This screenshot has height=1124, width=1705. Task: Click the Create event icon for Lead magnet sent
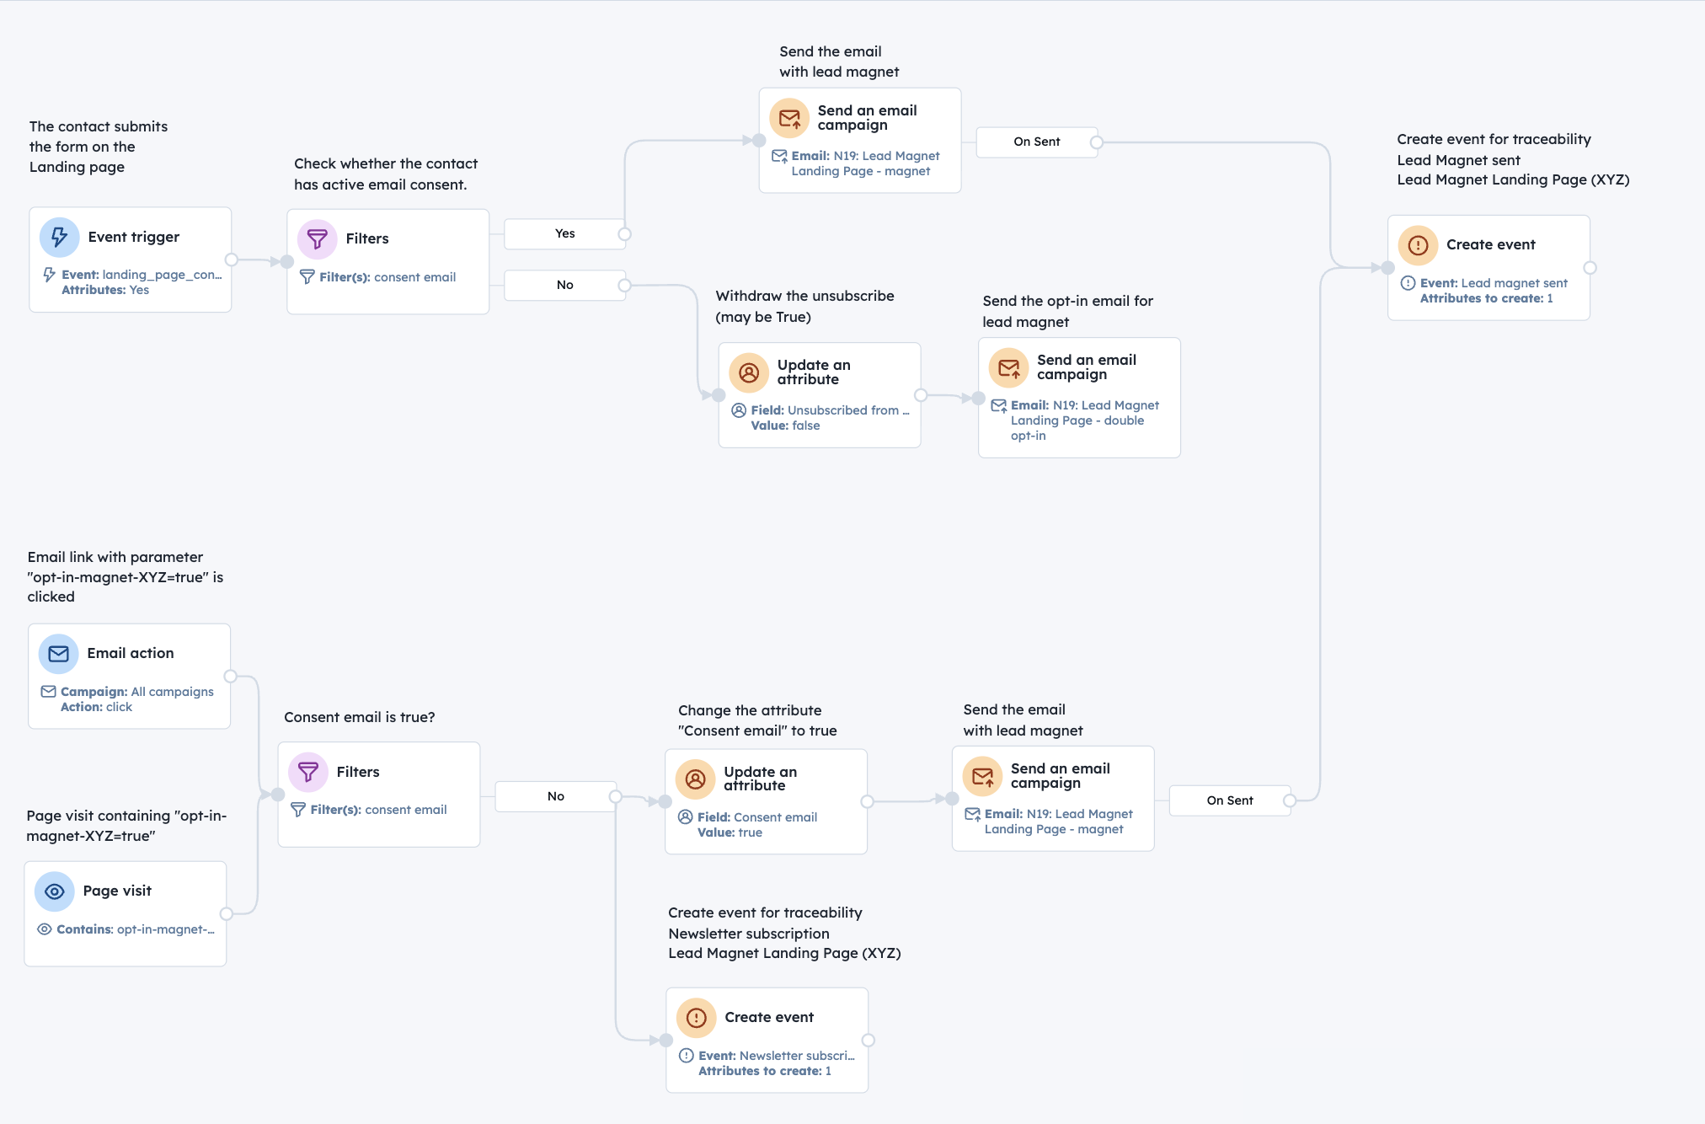pyautogui.click(x=1418, y=245)
